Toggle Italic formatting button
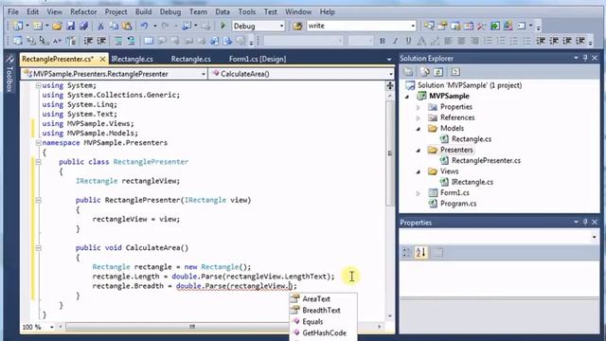Screen dimensions: 606x341 click(396, 41)
